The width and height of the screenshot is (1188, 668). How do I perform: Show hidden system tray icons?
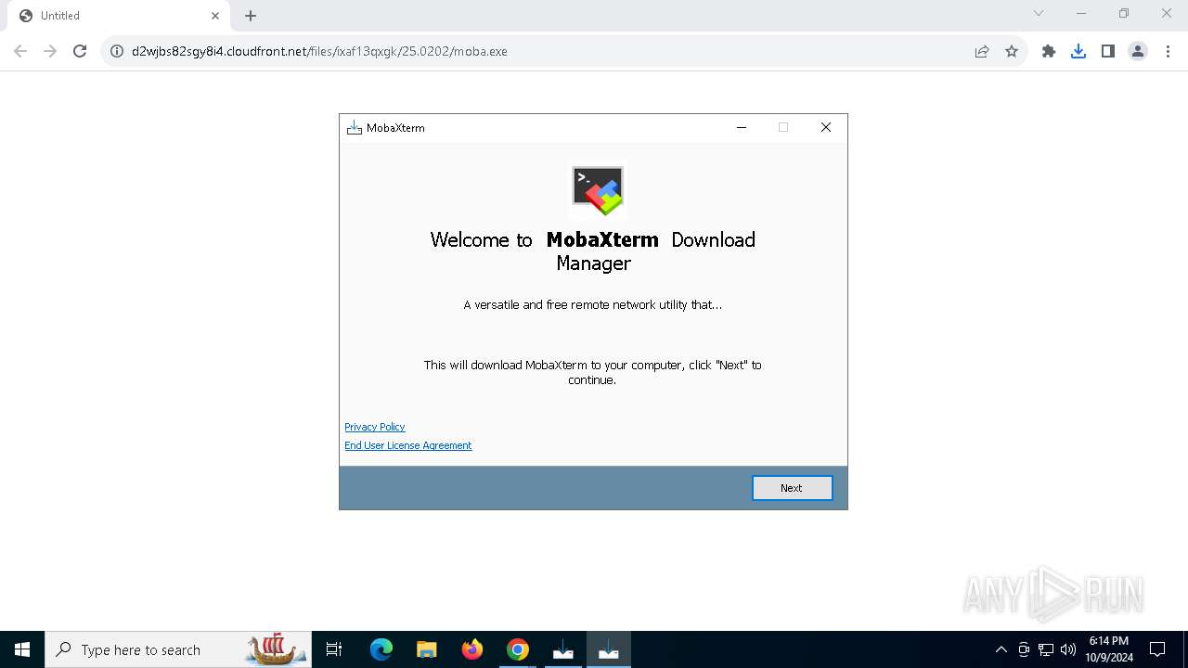[1001, 649]
